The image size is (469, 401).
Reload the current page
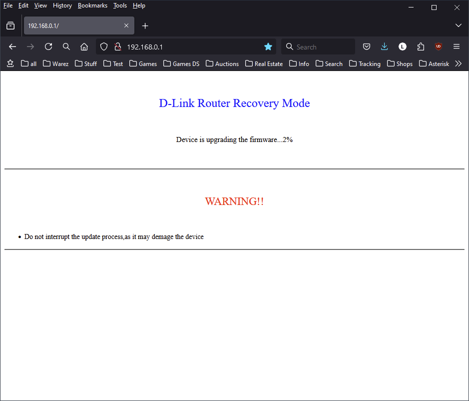(48, 46)
